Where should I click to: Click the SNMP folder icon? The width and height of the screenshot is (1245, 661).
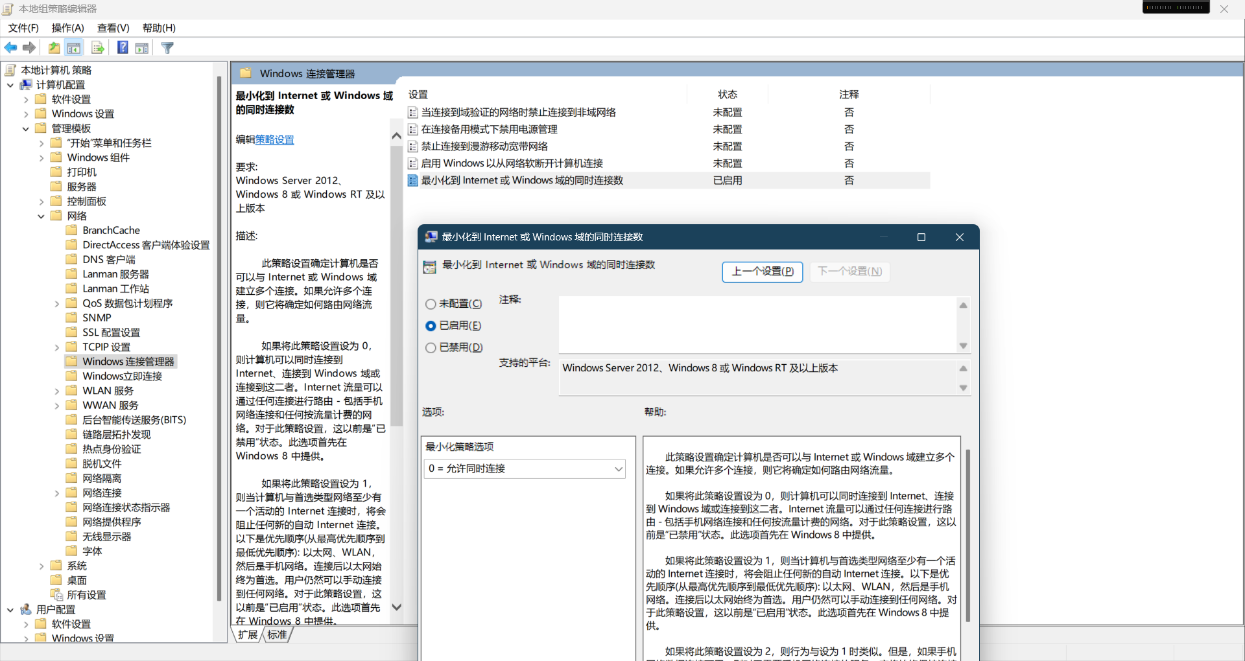(72, 318)
